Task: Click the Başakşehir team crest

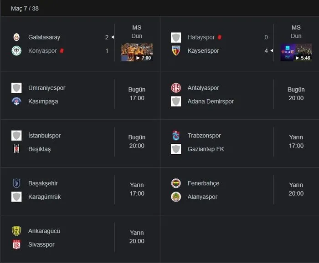Action: (x=16, y=183)
